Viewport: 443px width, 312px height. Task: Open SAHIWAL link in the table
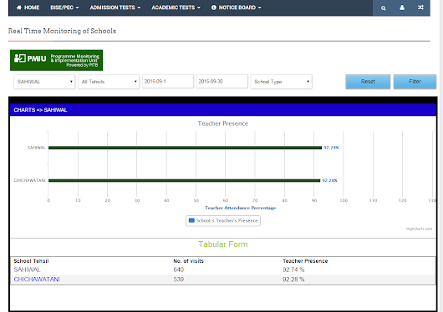click(x=27, y=269)
